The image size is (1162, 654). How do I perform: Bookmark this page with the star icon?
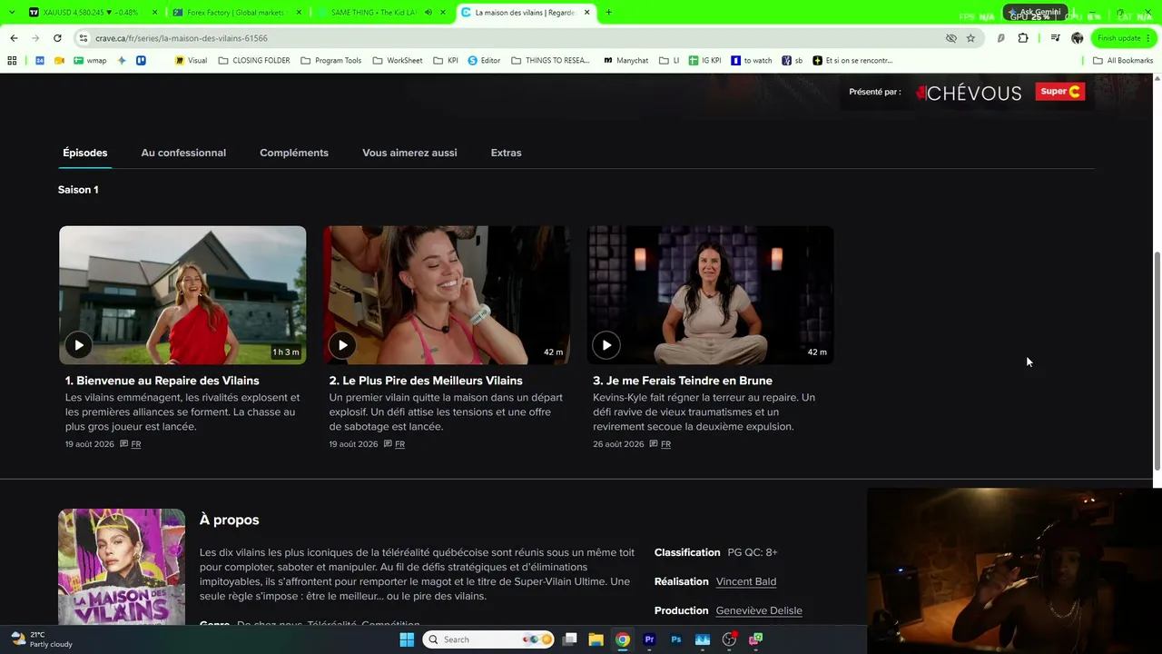(970, 38)
